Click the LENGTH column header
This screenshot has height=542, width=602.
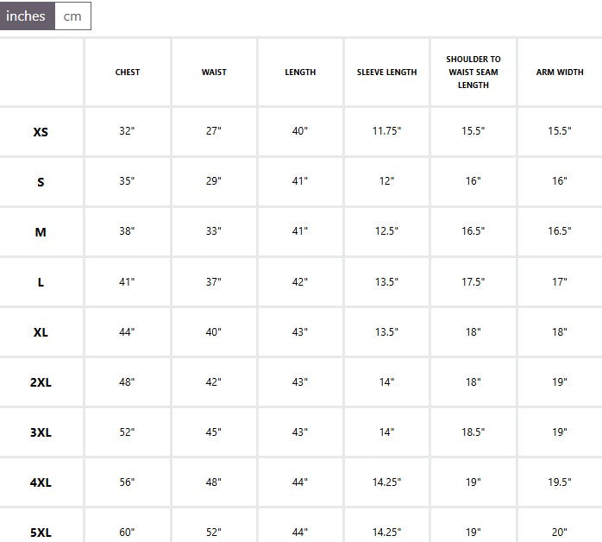pos(300,72)
